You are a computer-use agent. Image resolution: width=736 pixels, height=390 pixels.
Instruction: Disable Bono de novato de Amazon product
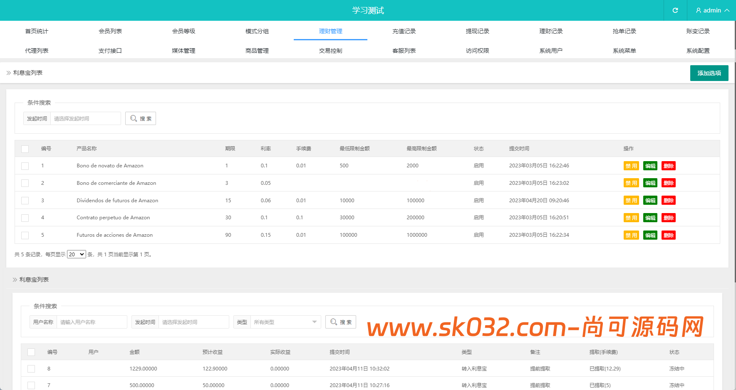[631, 166]
